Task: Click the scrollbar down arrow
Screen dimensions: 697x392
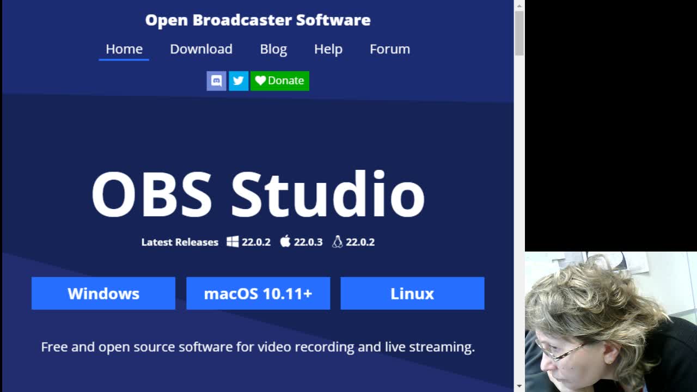Action: click(x=519, y=386)
